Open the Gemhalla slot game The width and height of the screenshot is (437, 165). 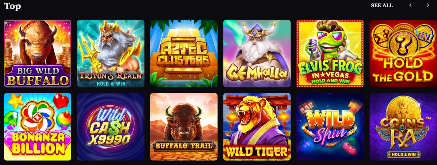(257, 53)
